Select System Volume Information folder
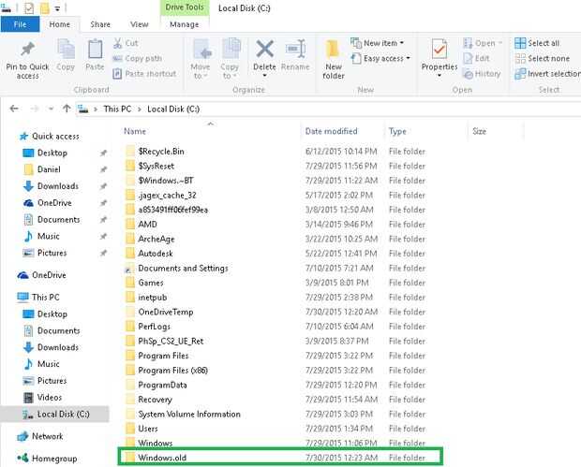 click(x=275, y=414)
